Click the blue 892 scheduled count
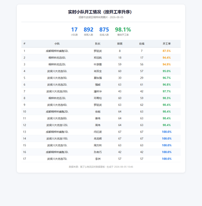Viewport: 202px width, 206px height. click(x=88, y=30)
